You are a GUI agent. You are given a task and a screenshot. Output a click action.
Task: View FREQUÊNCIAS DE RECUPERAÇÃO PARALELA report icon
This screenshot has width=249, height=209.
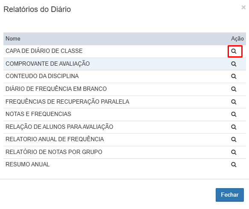234,102
